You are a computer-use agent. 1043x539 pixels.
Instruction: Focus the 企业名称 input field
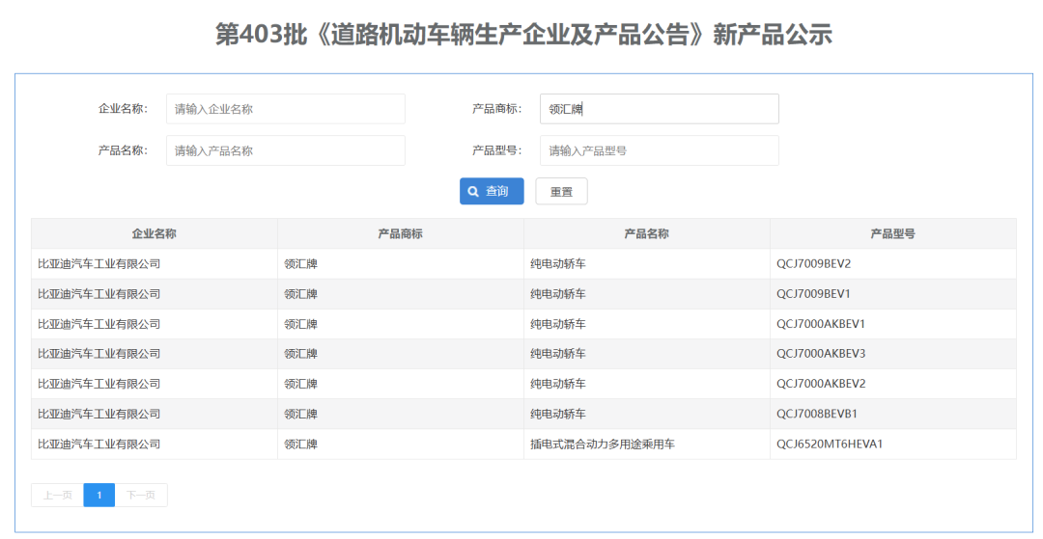285,109
